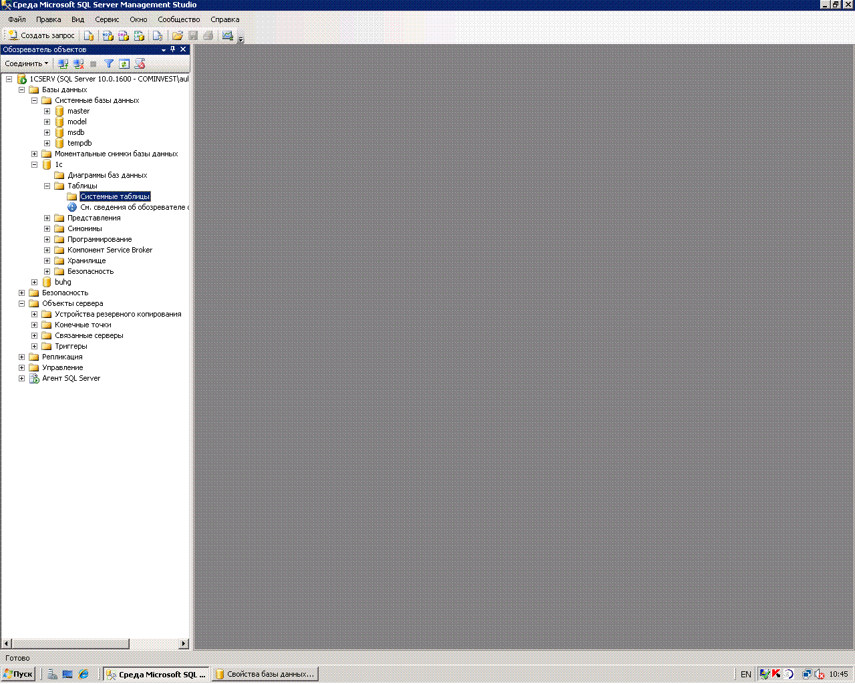The image size is (855, 684).
Task: Click the Open File folder icon
Action: tap(177, 35)
